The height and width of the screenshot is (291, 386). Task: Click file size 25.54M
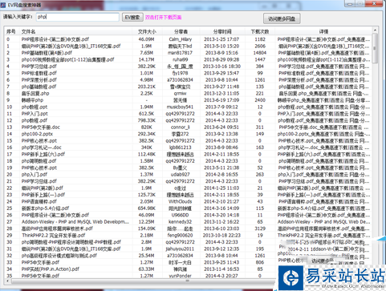coord(147,256)
